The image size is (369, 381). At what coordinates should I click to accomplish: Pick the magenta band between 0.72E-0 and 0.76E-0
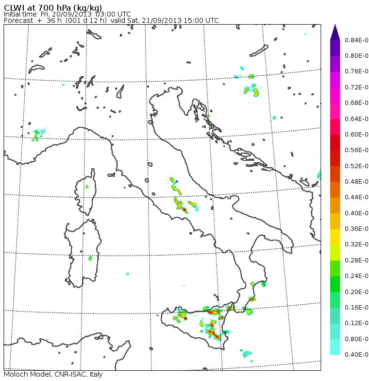click(x=335, y=80)
